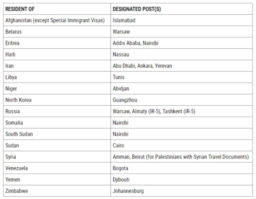256x199 pixels.
Task: Click the DESIGNATED POST(S) column header
Action: [x=182, y=9]
